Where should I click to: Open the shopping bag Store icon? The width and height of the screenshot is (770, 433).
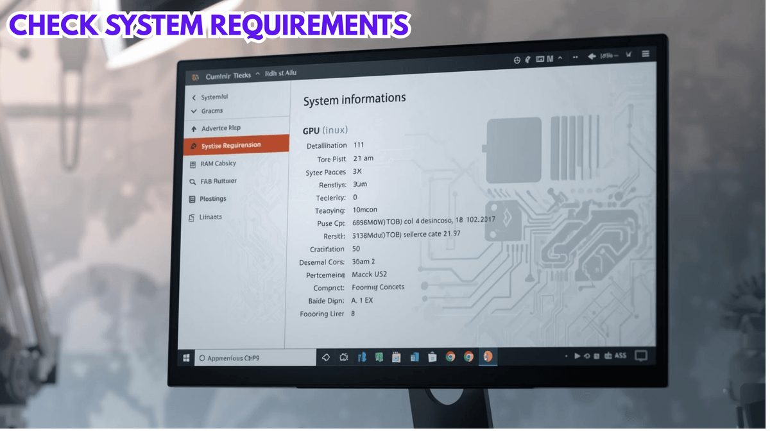tap(432, 357)
